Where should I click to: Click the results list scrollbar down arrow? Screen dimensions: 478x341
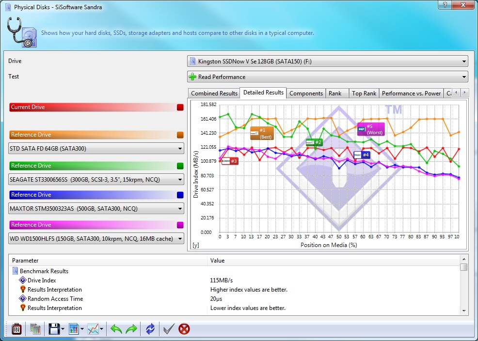point(463,311)
